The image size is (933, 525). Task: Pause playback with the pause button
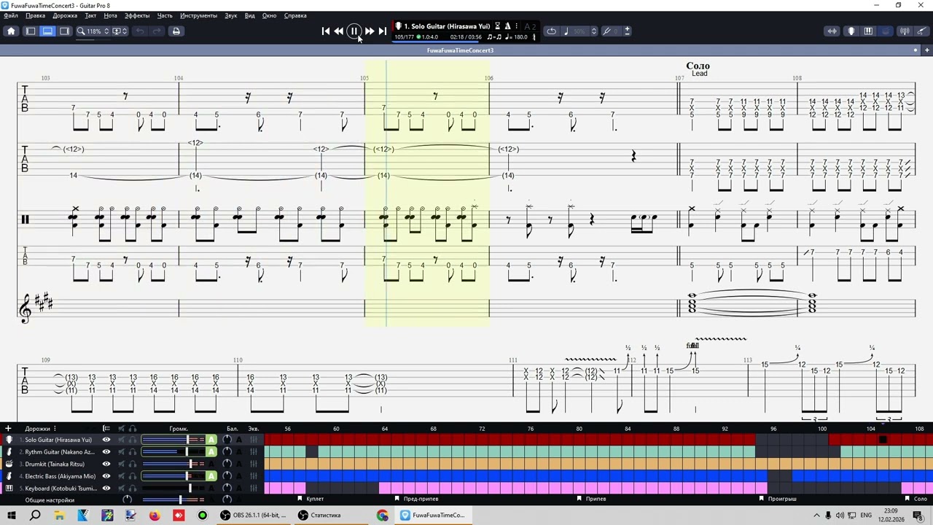click(x=354, y=31)
